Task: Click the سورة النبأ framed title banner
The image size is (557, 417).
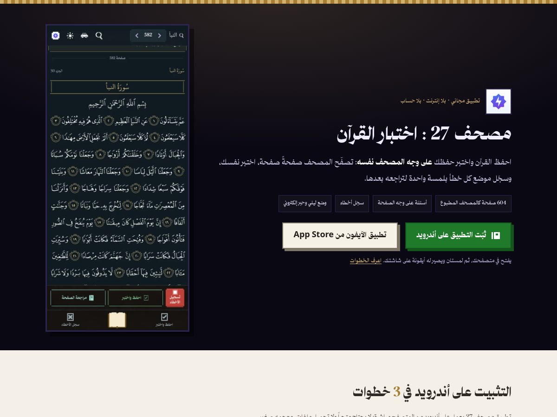Action: pyautogui.click(x=117, y=87)
